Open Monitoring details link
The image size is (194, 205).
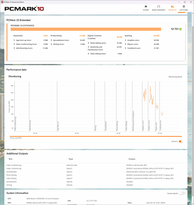(175, 77)
